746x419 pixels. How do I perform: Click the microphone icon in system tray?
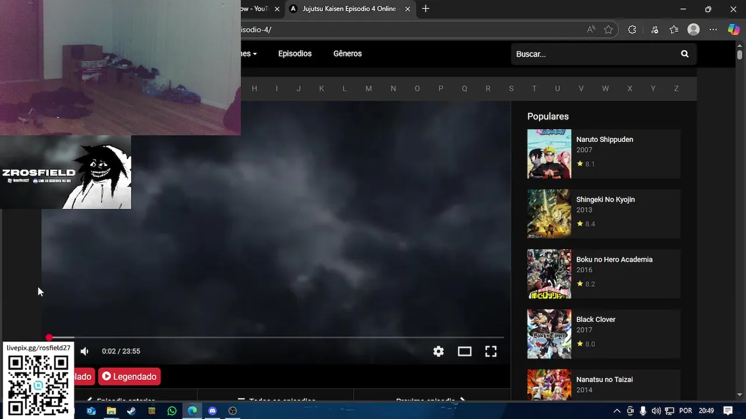(x=643, y=411)
